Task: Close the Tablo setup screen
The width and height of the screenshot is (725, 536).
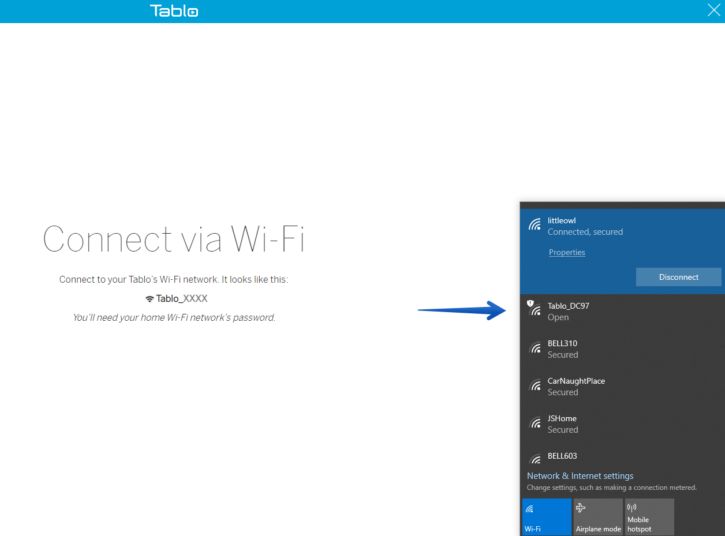Action: (x=714, y=10)
